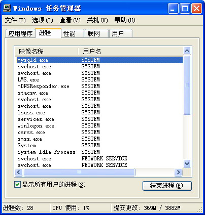Image resolution: width=205 pixels, height=215 pixels.
Task: Open the 帮助(H) menu
Action: tap(125, 20)
